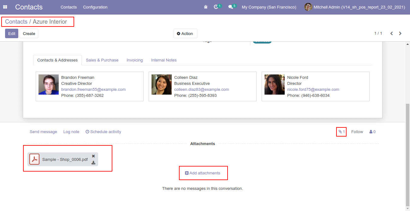The width and height of the screenshot is (410, 211).
Task: Click the Colleen Diaz name
Action: 186,78
